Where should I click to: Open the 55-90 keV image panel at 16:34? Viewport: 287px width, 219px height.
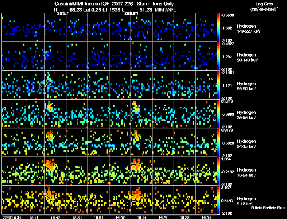click(206, 85)
